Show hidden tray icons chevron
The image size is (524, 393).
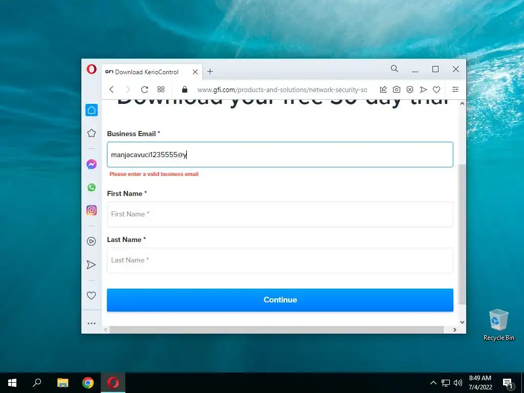(433, 383)
